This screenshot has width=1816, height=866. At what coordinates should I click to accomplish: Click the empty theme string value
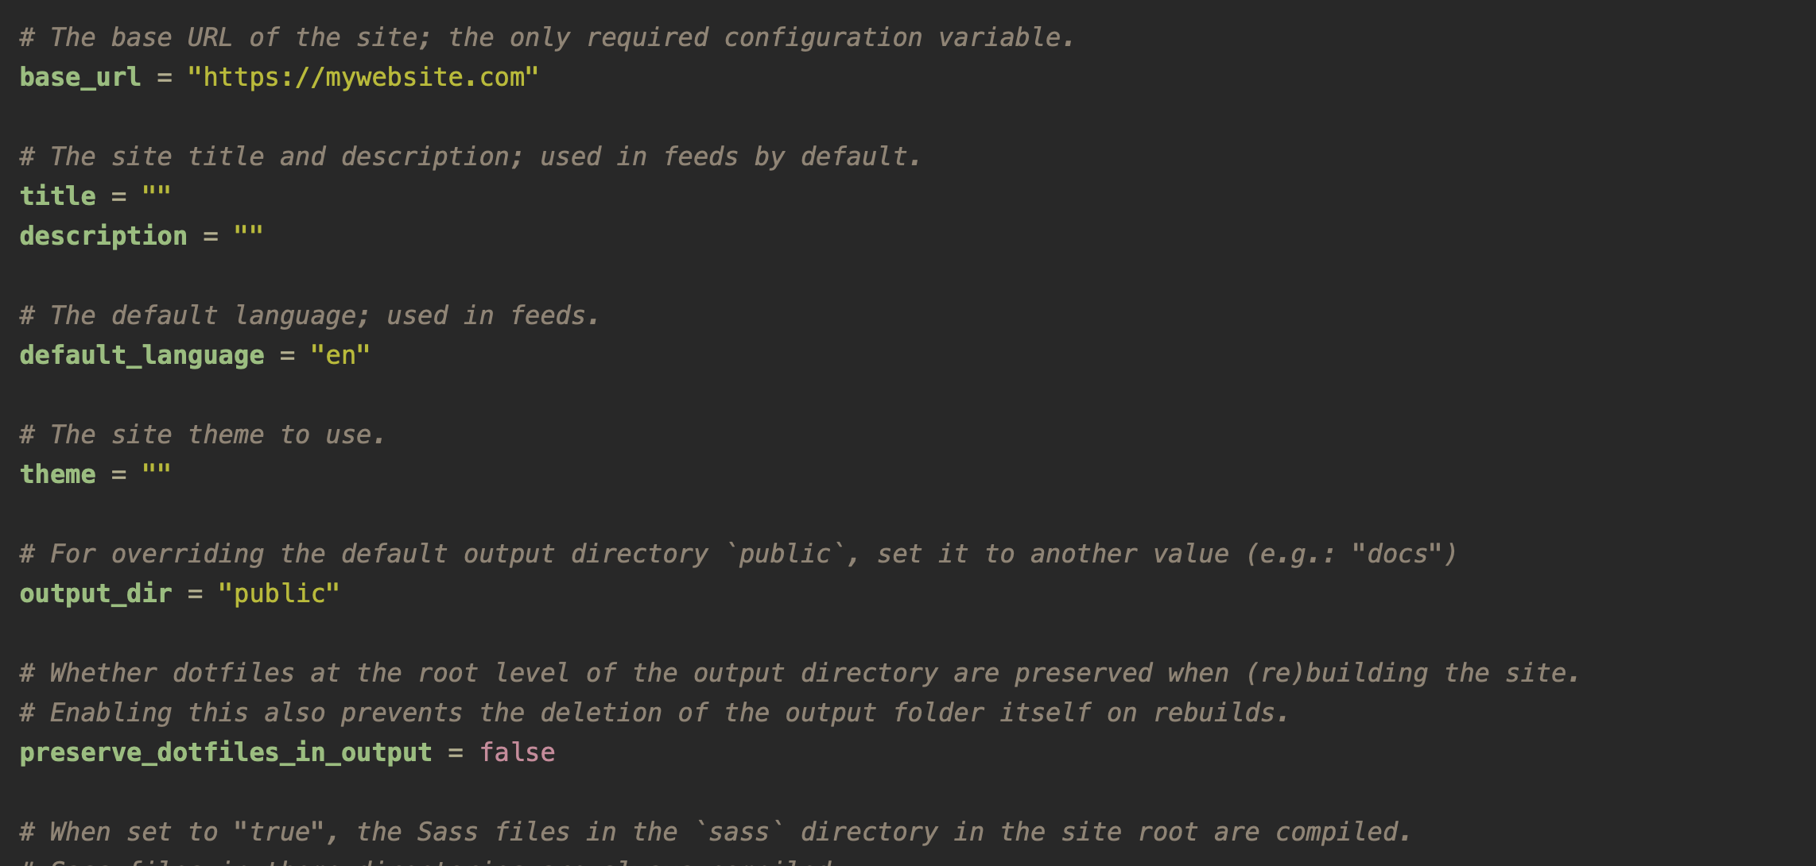tap(157, 474)
